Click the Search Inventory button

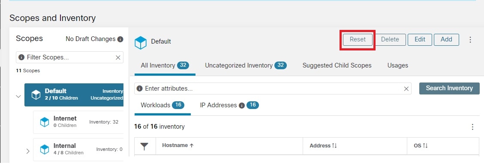[x=449, y=88]
